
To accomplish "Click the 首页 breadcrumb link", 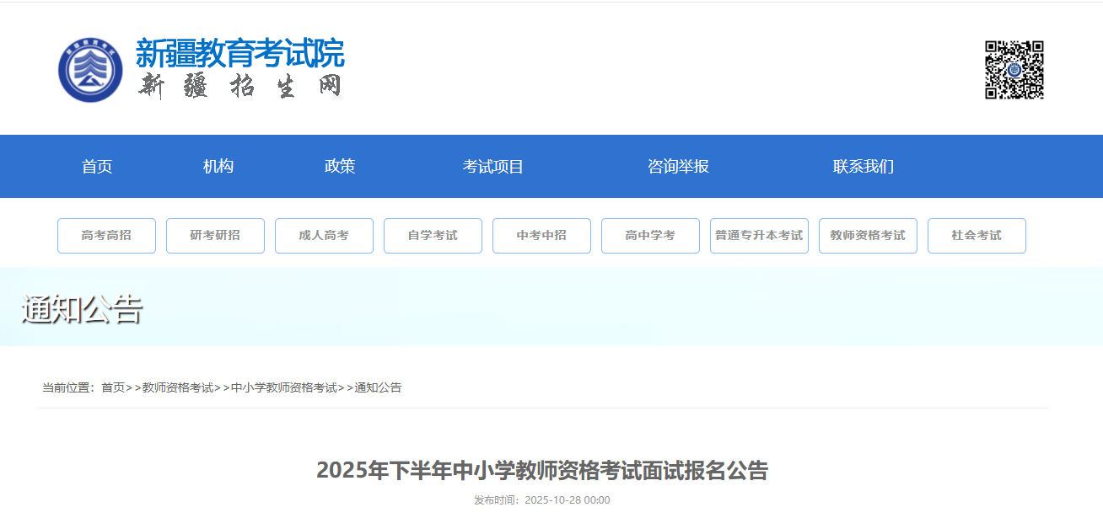I will coord(113,387).
